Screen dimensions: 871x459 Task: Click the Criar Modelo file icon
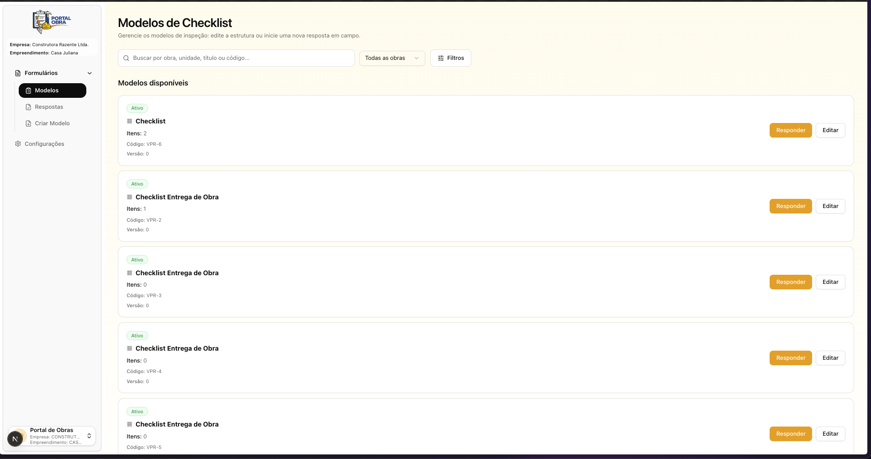coord(28,123)
